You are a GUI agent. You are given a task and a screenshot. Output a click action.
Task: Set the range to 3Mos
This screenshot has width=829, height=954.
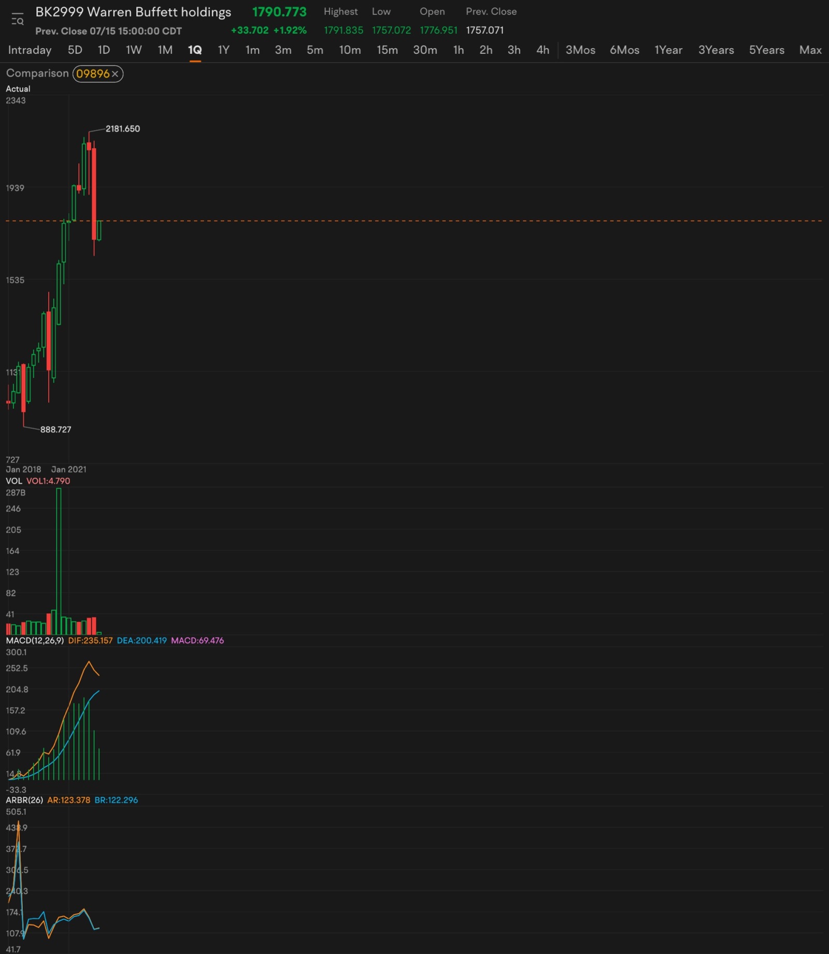(x=580, y=50)
